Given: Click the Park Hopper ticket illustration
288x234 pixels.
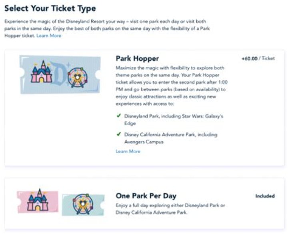Looking at the screenshot, I should [x=60, y=74].
